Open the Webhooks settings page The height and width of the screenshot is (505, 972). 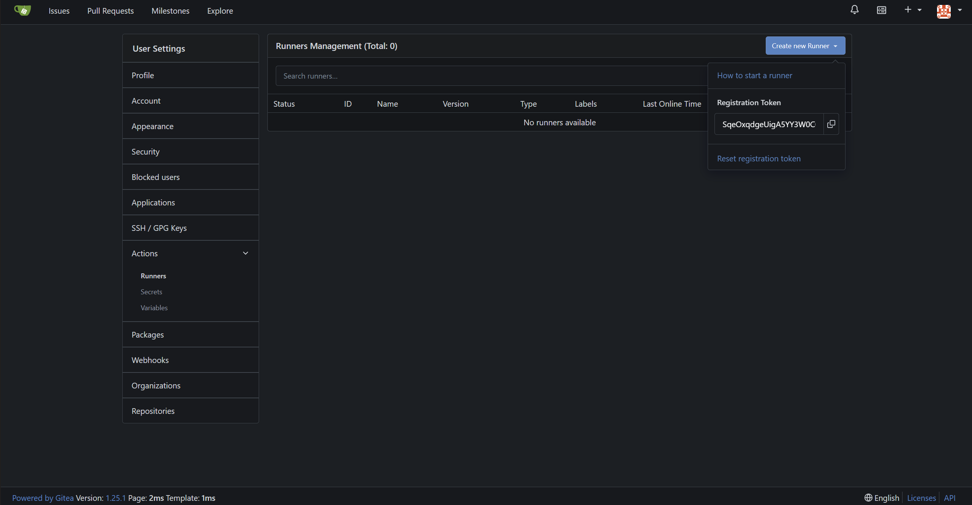click(x=150, y=360)
